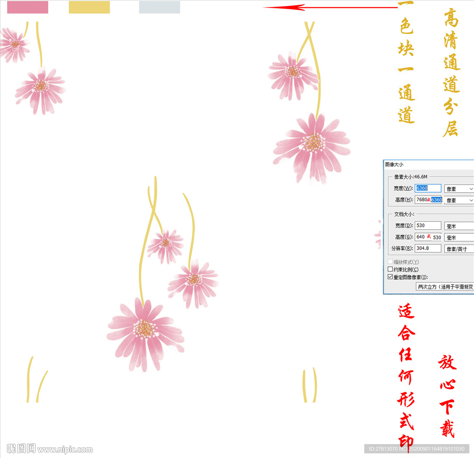Click the document 宽度(D) field showing 530

click(427, 225)
